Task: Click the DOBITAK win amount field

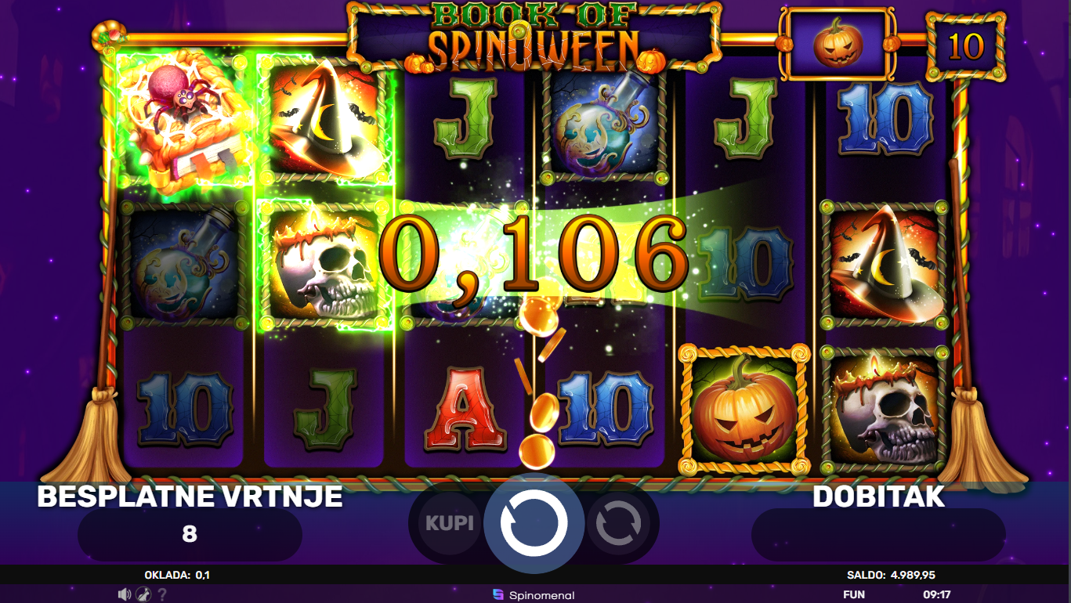Action: [x=877, y=535]
